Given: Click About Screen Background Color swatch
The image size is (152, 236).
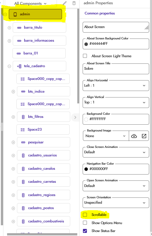Looking at the screenshot, I should 86,44.
